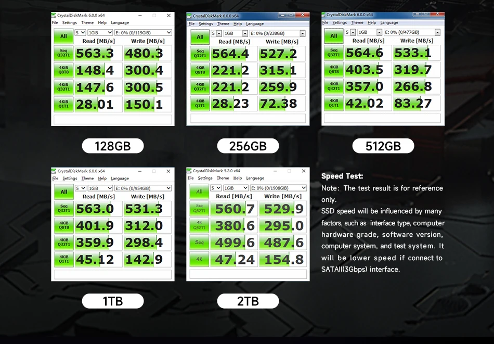The image size is (494, 344).
Task: Open Language menu in the 1908GiB window
Action: click(x=255, y=178)
